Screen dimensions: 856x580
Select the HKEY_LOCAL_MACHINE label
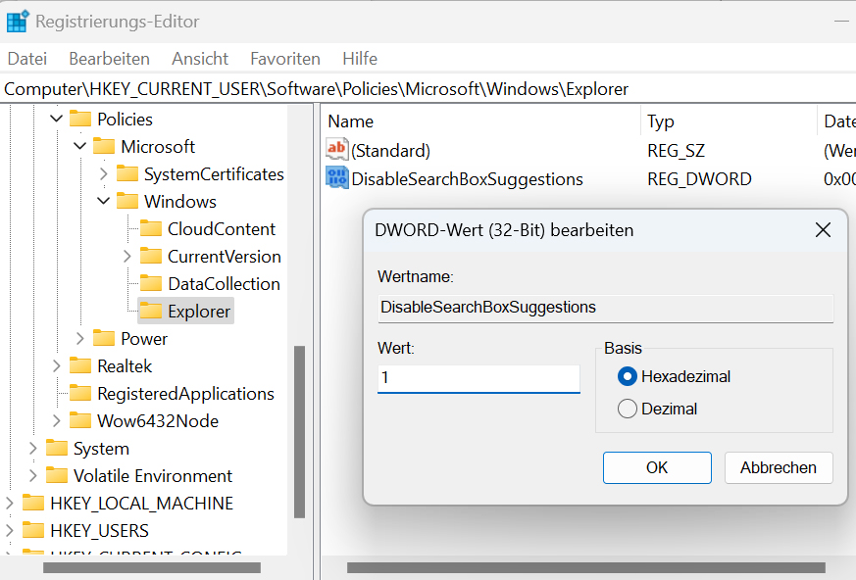coord(142,503)
